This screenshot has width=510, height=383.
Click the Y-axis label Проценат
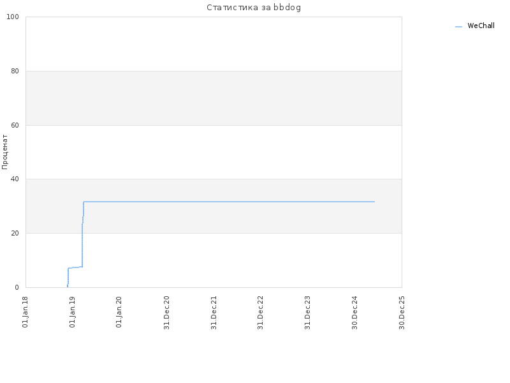(x=4, y=152)
